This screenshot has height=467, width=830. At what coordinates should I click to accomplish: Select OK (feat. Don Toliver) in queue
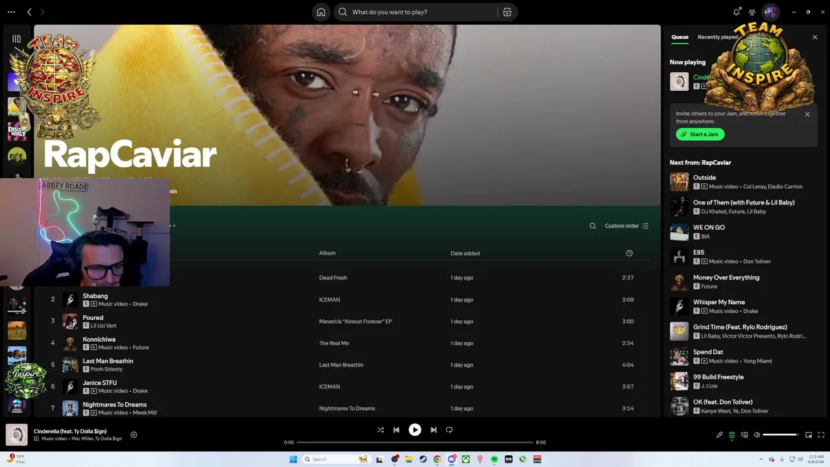tap(743, 406)
